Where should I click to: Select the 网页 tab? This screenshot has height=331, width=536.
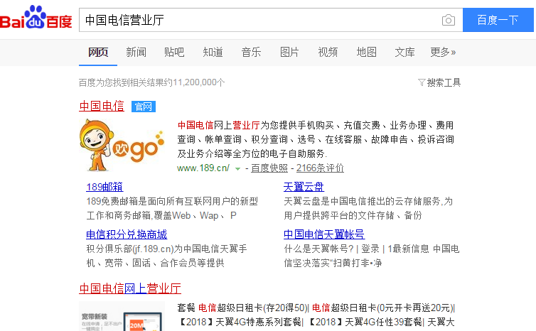coord(98,53)
